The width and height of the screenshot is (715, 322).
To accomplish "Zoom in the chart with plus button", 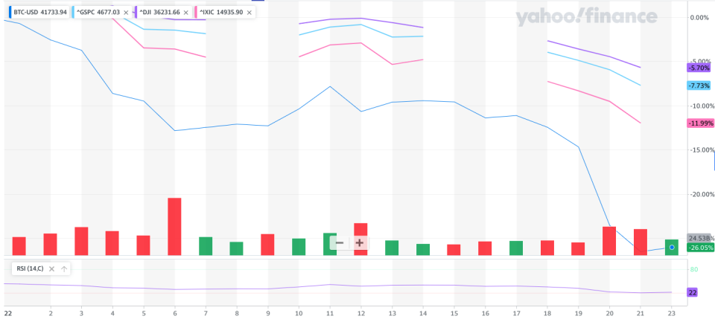I will click(359, 242).
